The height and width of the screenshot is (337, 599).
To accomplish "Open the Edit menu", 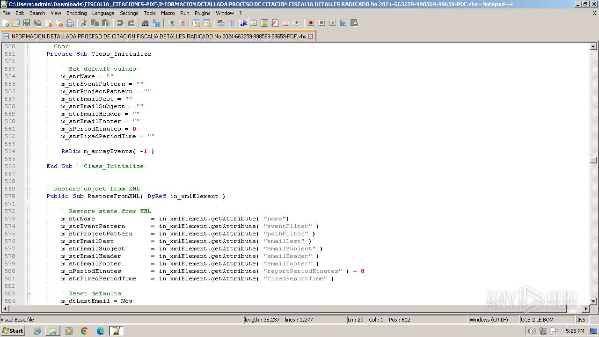I will click(x=20, y=13).
